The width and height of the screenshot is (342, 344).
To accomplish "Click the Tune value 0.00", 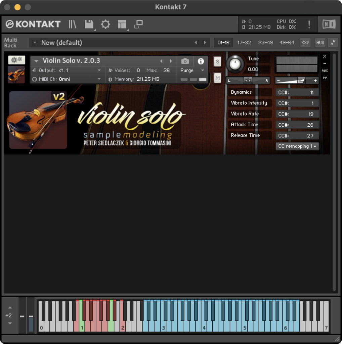I will tap(253, 69).
